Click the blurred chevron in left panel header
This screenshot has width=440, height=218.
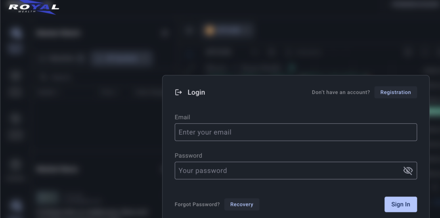(x=165, y=33)
